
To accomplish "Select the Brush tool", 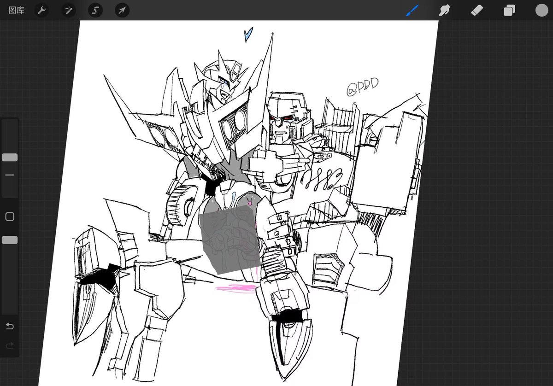I will (412, 10).
